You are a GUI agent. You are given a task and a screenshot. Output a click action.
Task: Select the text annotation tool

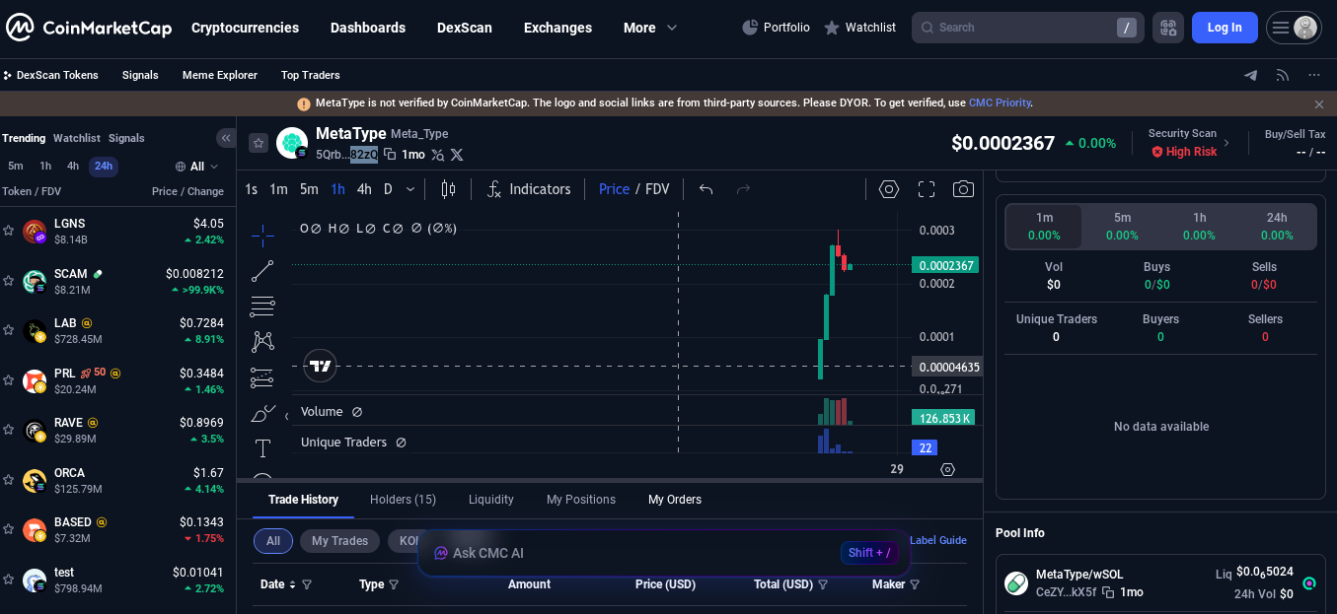click(x=262, y=448)
